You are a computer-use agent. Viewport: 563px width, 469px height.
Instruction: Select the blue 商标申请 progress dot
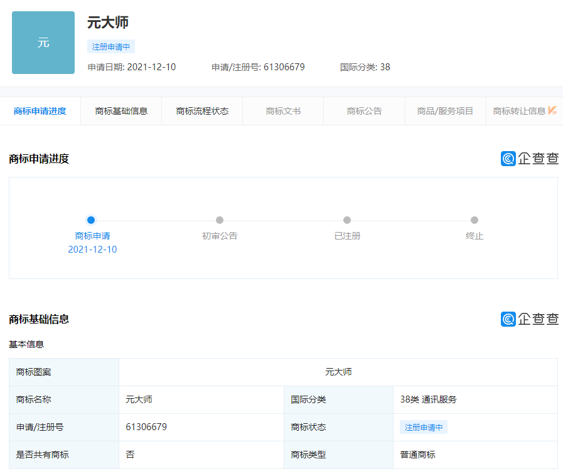[x=91, y=220]
